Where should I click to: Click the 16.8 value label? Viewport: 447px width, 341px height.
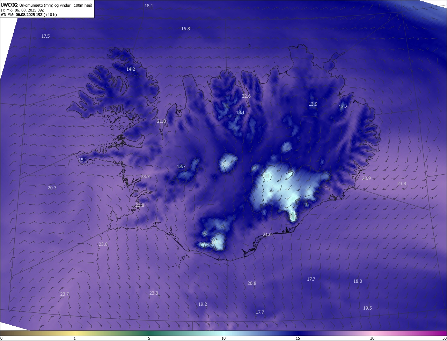[185, 29]
